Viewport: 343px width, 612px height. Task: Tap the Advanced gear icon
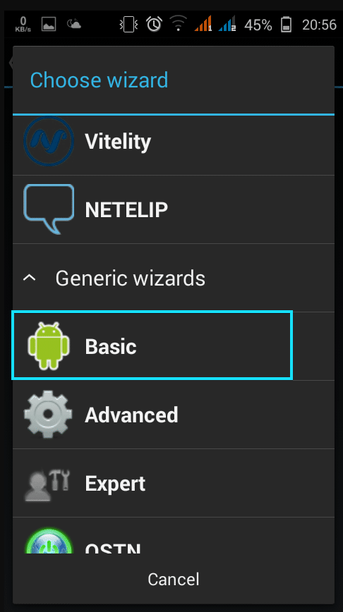coord(49,415)
